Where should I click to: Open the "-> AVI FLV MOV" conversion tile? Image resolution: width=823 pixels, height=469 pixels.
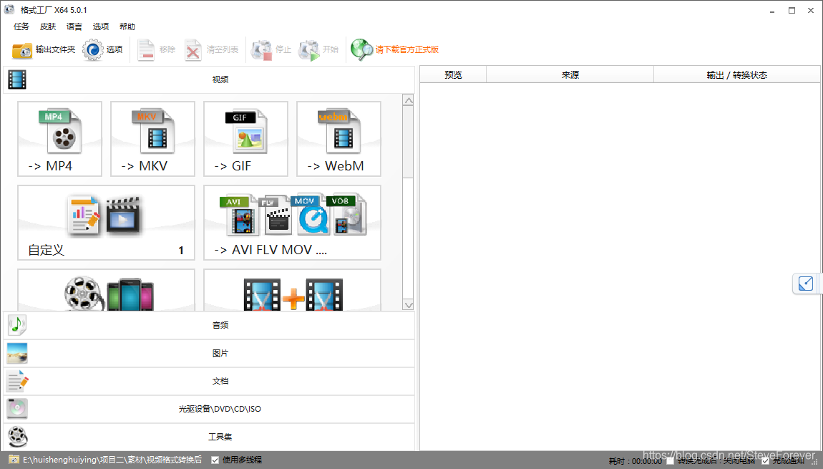coord(291,222)
